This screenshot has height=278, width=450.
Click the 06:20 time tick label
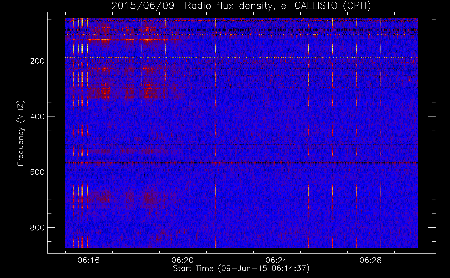click(183, 260)
